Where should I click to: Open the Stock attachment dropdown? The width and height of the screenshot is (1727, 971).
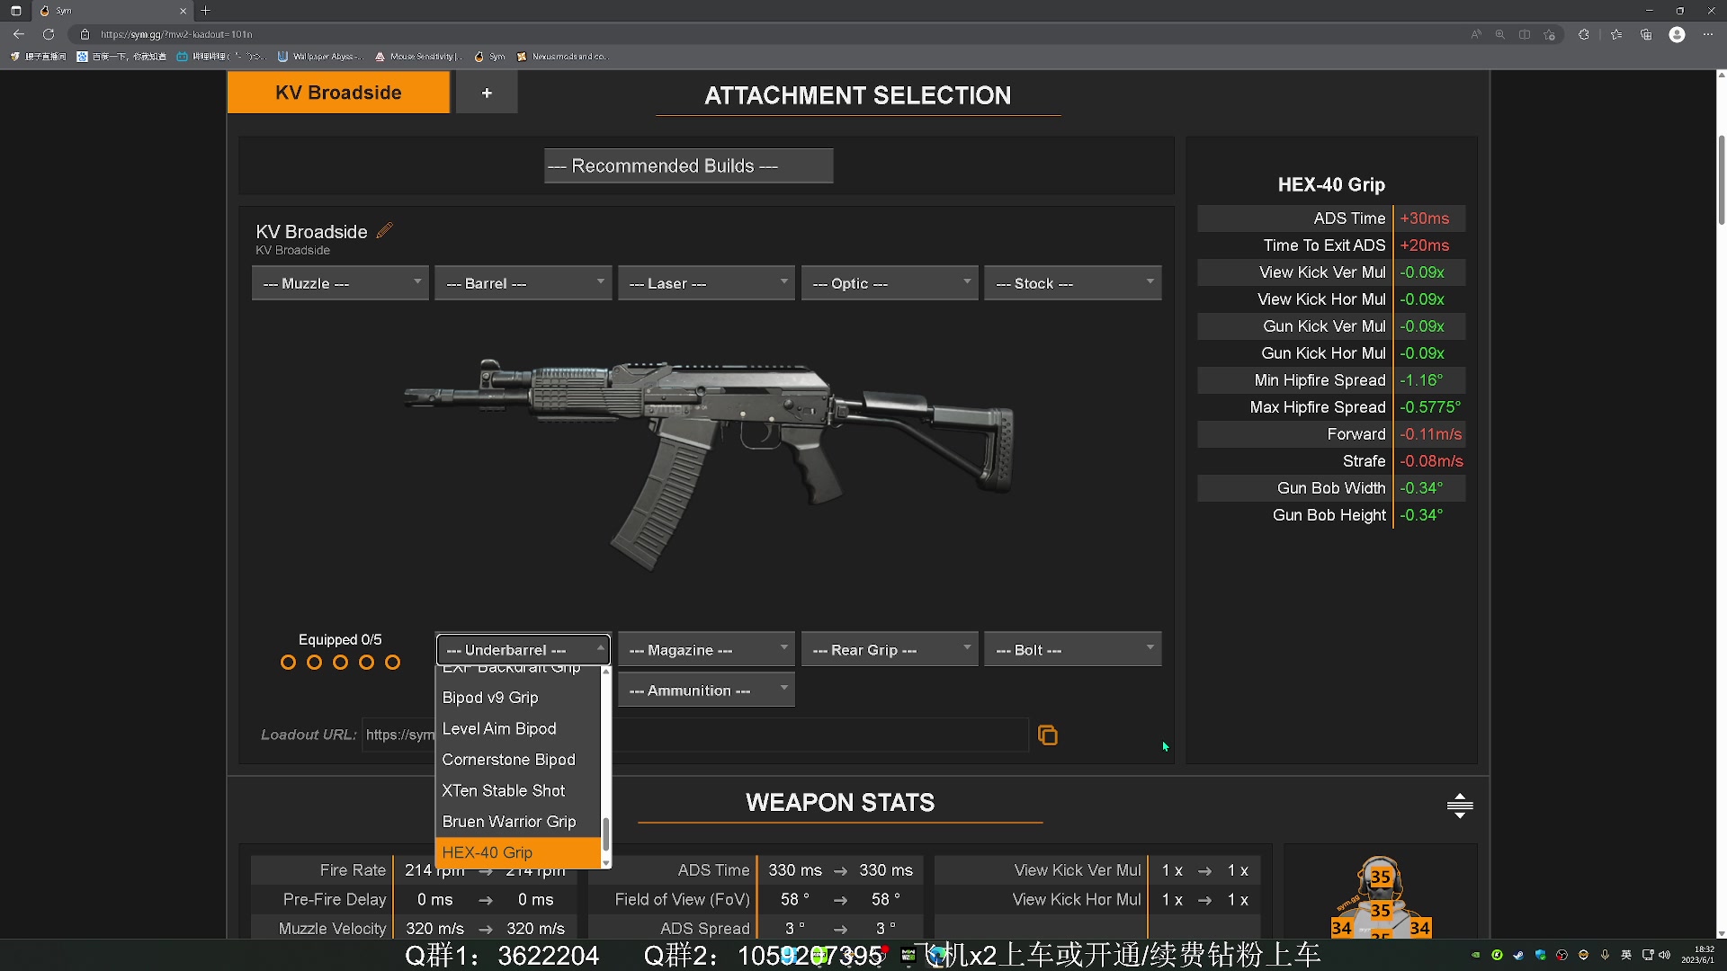(1072, 283)
